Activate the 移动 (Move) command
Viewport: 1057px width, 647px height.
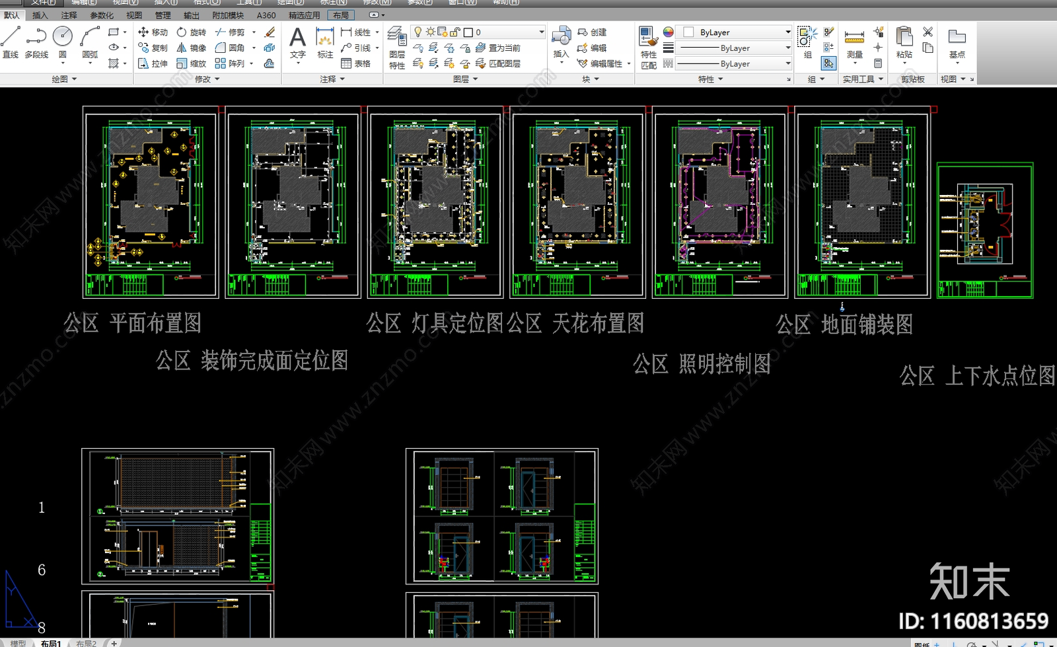pos(153,32)
